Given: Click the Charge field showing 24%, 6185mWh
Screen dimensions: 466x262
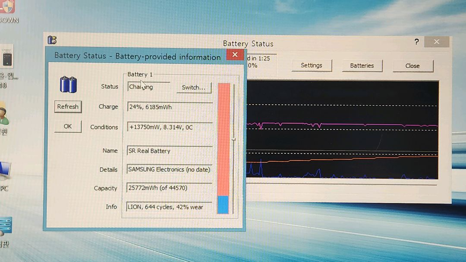Looking at the screenshot, I should tap(170, 106).
